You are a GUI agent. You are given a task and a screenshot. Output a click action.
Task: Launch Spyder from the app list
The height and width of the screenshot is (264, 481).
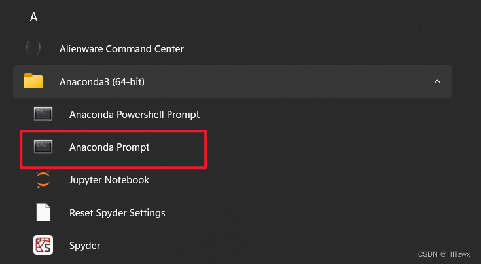(84, 246)
